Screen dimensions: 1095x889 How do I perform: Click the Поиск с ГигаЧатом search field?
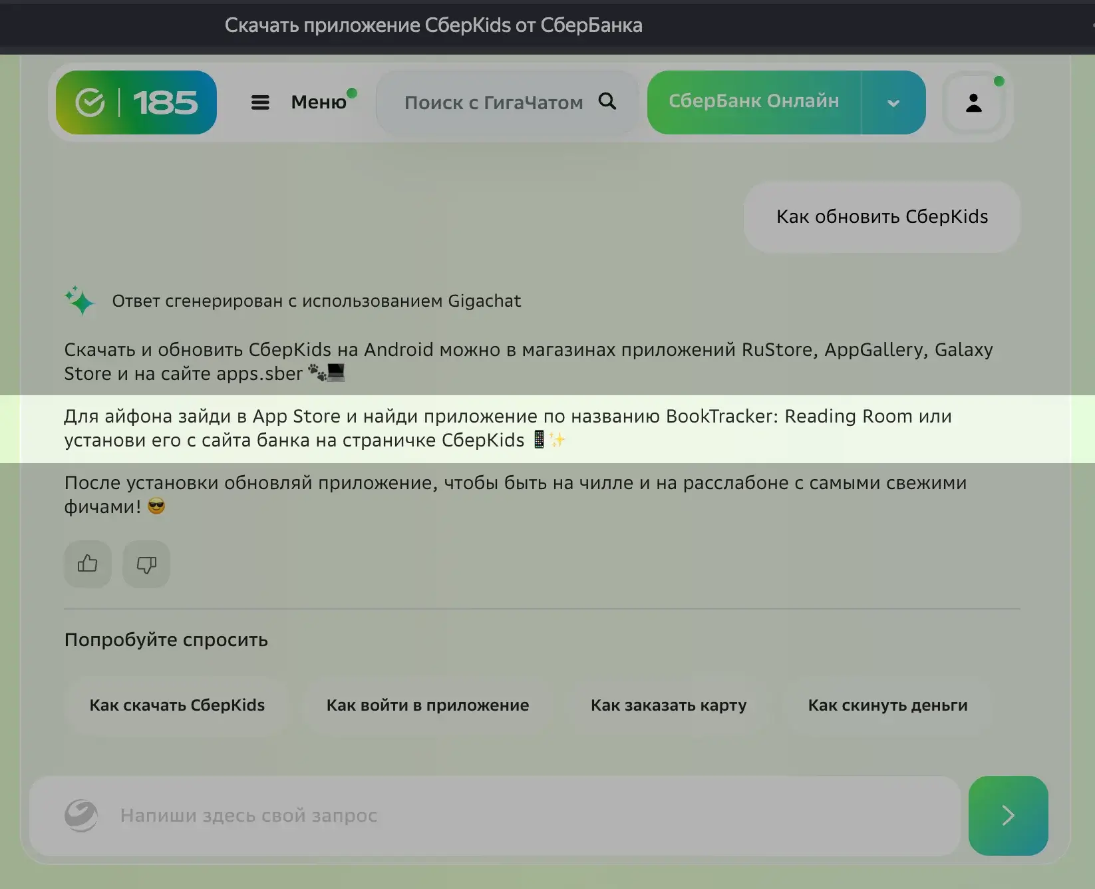[508, 102]
